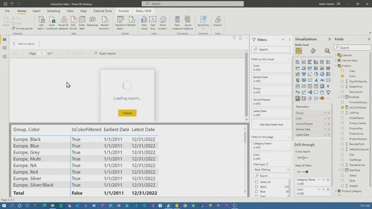
Task: Expand the EndDate hierarchy
Action: tap(339, 97)
